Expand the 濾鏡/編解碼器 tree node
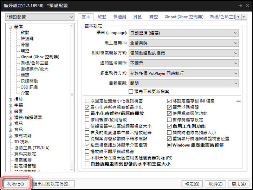This screenshot has width=253, height=190. [x=10, y=118]
